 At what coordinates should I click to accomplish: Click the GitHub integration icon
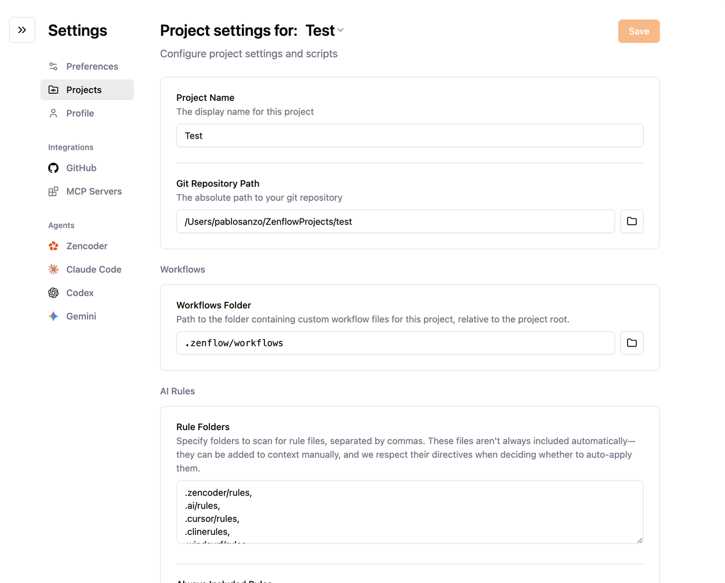point(53,167)
